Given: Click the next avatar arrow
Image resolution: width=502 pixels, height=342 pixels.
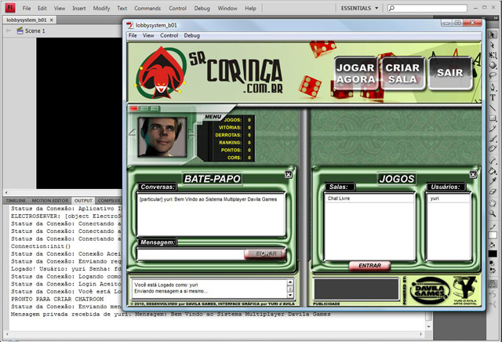Looking at the screenshot, I should tap(191, 134).
